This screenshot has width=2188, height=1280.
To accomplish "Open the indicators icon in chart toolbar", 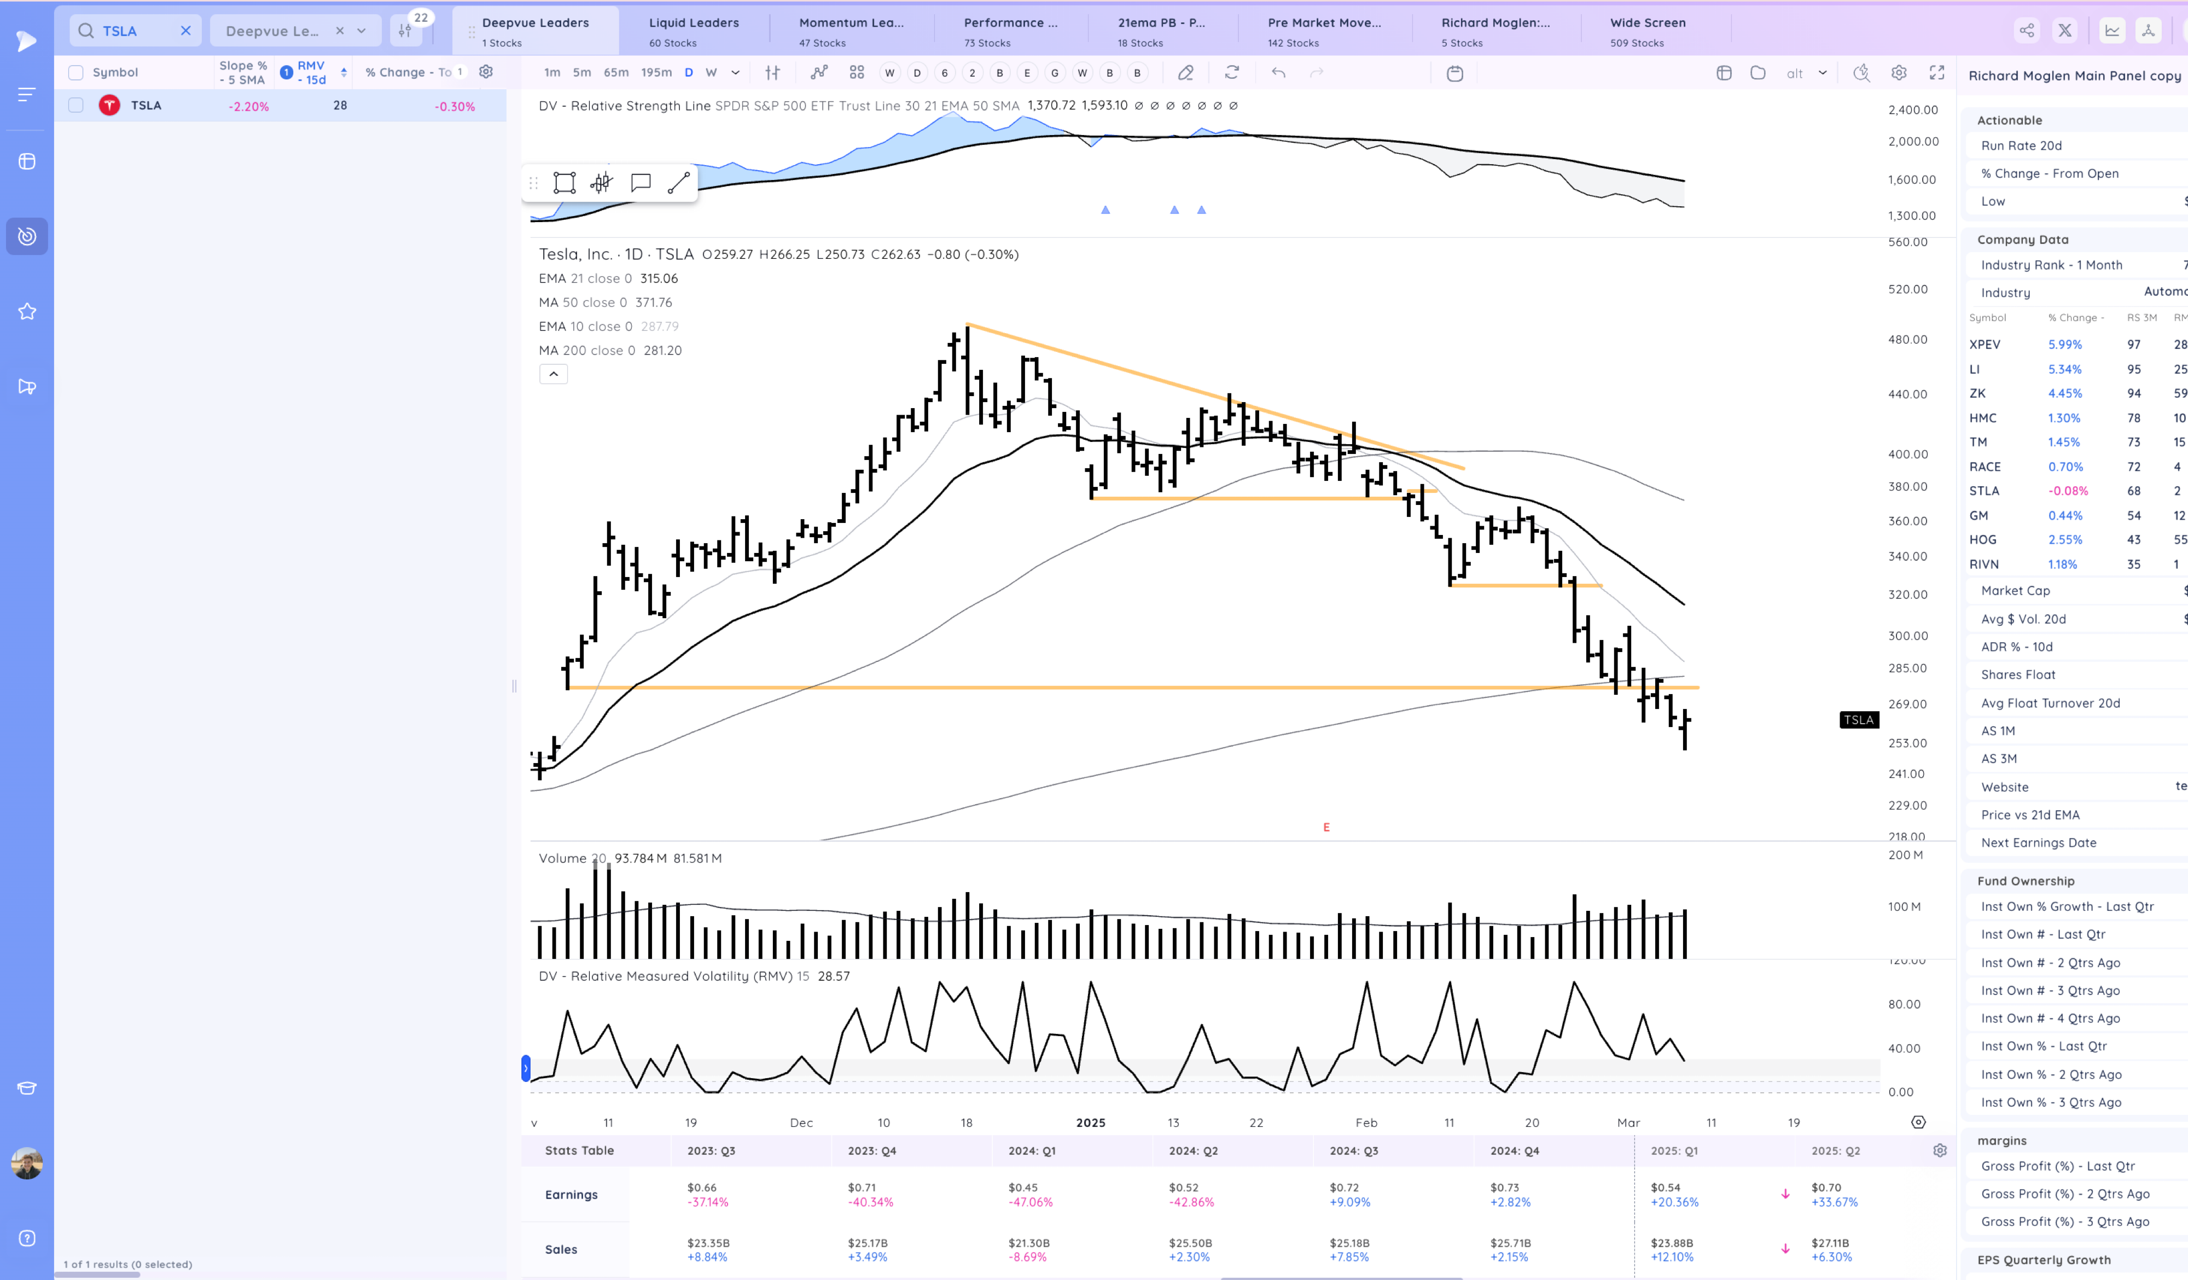I will tap(819, 73).
